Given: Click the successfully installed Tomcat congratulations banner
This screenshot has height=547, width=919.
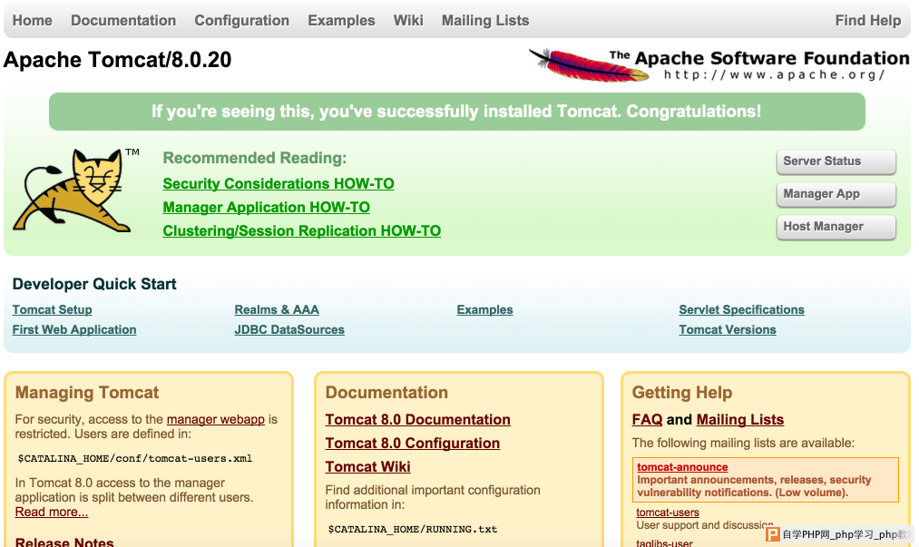Looking at the screenshot, I should pyautogui.click(x=456, y=112).
